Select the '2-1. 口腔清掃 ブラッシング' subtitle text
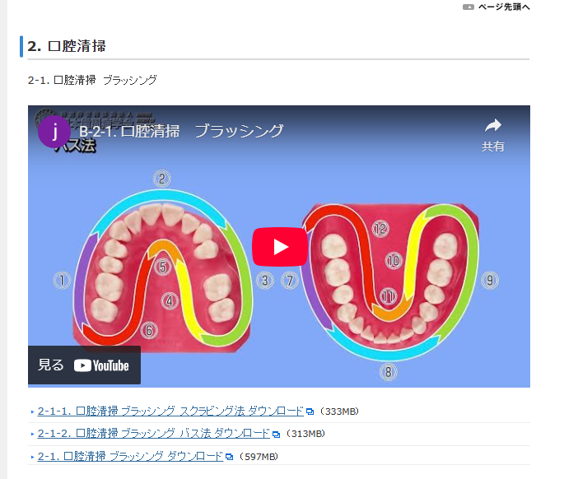Screen dimensions: 578x479 (x=92, y=80)
